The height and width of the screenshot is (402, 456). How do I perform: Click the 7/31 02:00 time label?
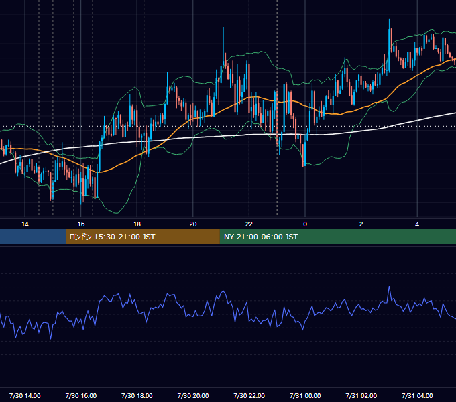click(361, 395)
